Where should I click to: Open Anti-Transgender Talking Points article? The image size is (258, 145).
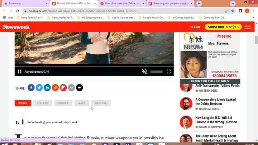point(218,86)
